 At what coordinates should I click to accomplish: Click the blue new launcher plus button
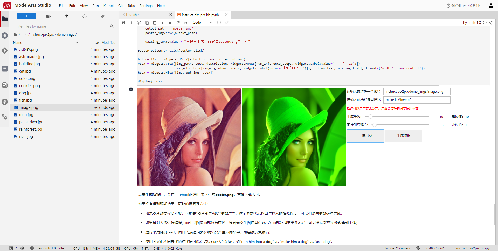click(x=26, y=16)
